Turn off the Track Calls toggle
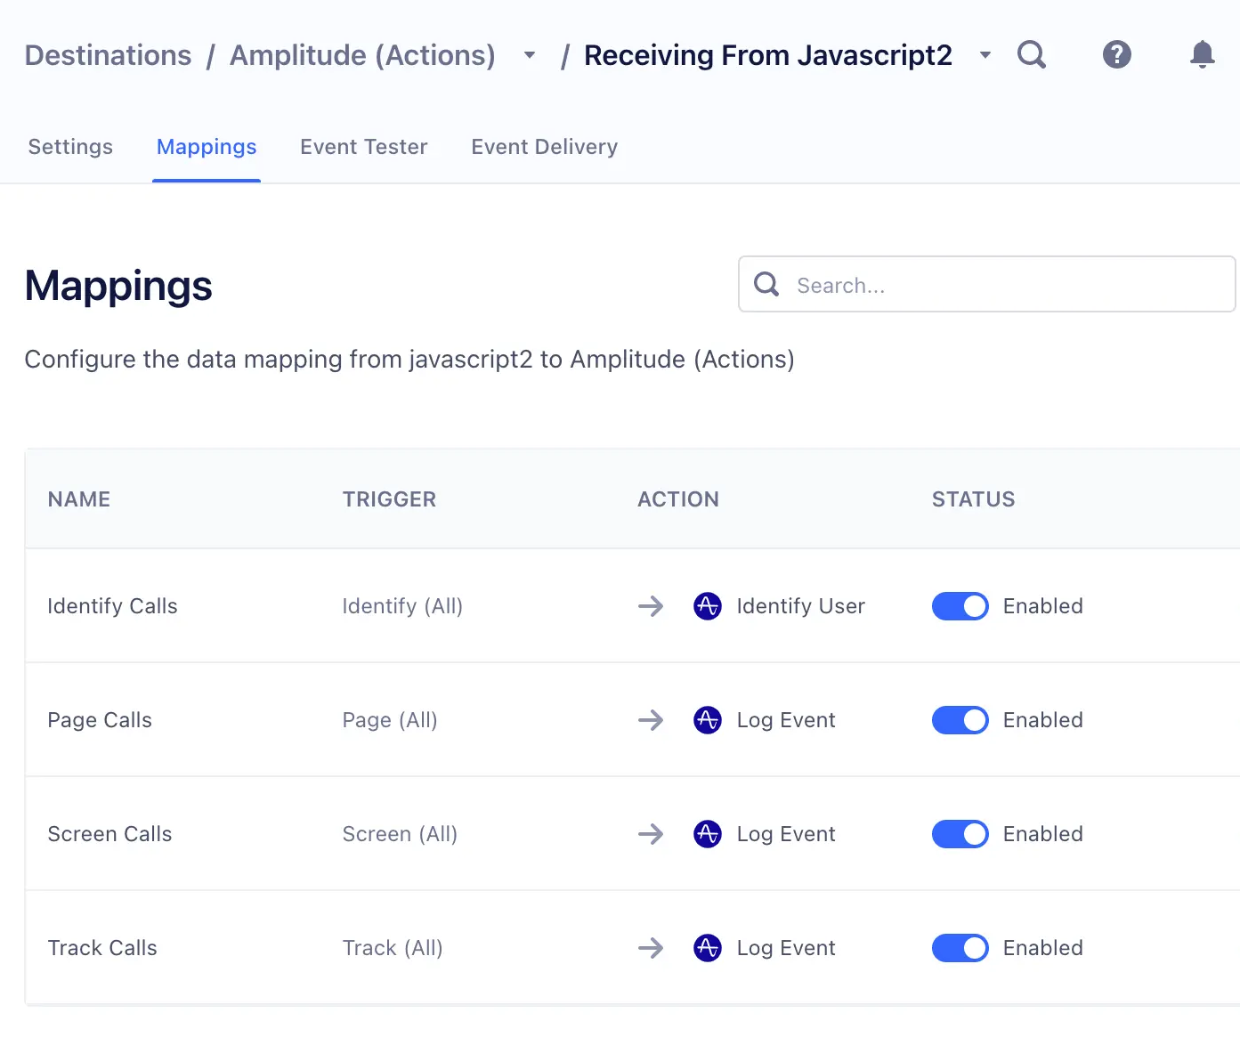This screenshot has width=1240, height=1037. 960,948
